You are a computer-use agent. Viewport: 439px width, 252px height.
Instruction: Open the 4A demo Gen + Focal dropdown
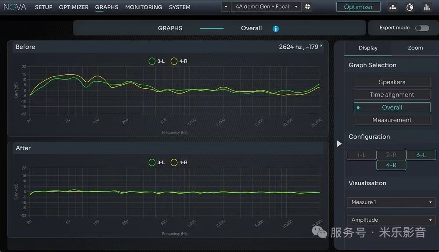266,7
